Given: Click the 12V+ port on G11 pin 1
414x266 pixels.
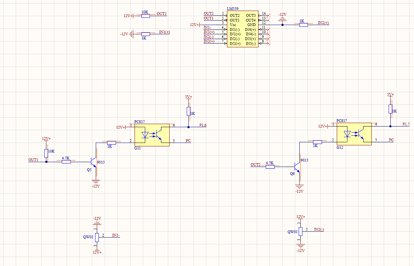Looking at the screenshot, I should (x=121, y=127).
